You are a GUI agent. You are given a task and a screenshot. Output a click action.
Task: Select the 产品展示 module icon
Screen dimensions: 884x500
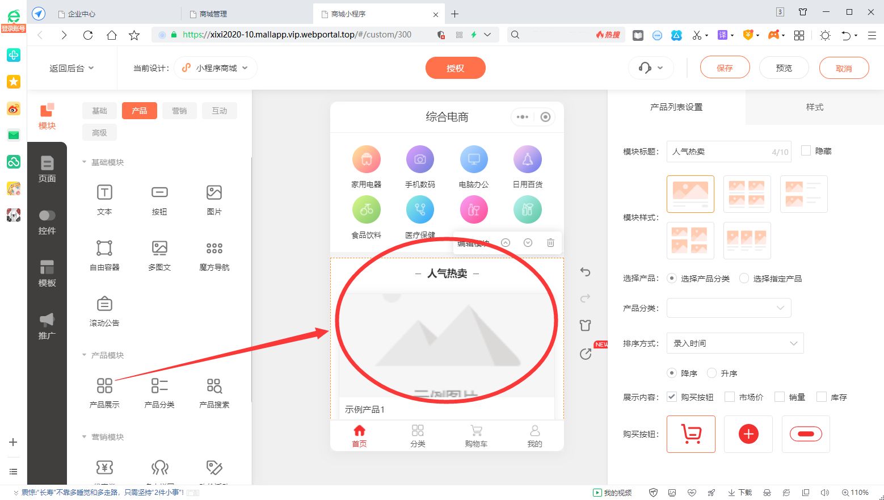pyautogui.click(x=104, y=392)
